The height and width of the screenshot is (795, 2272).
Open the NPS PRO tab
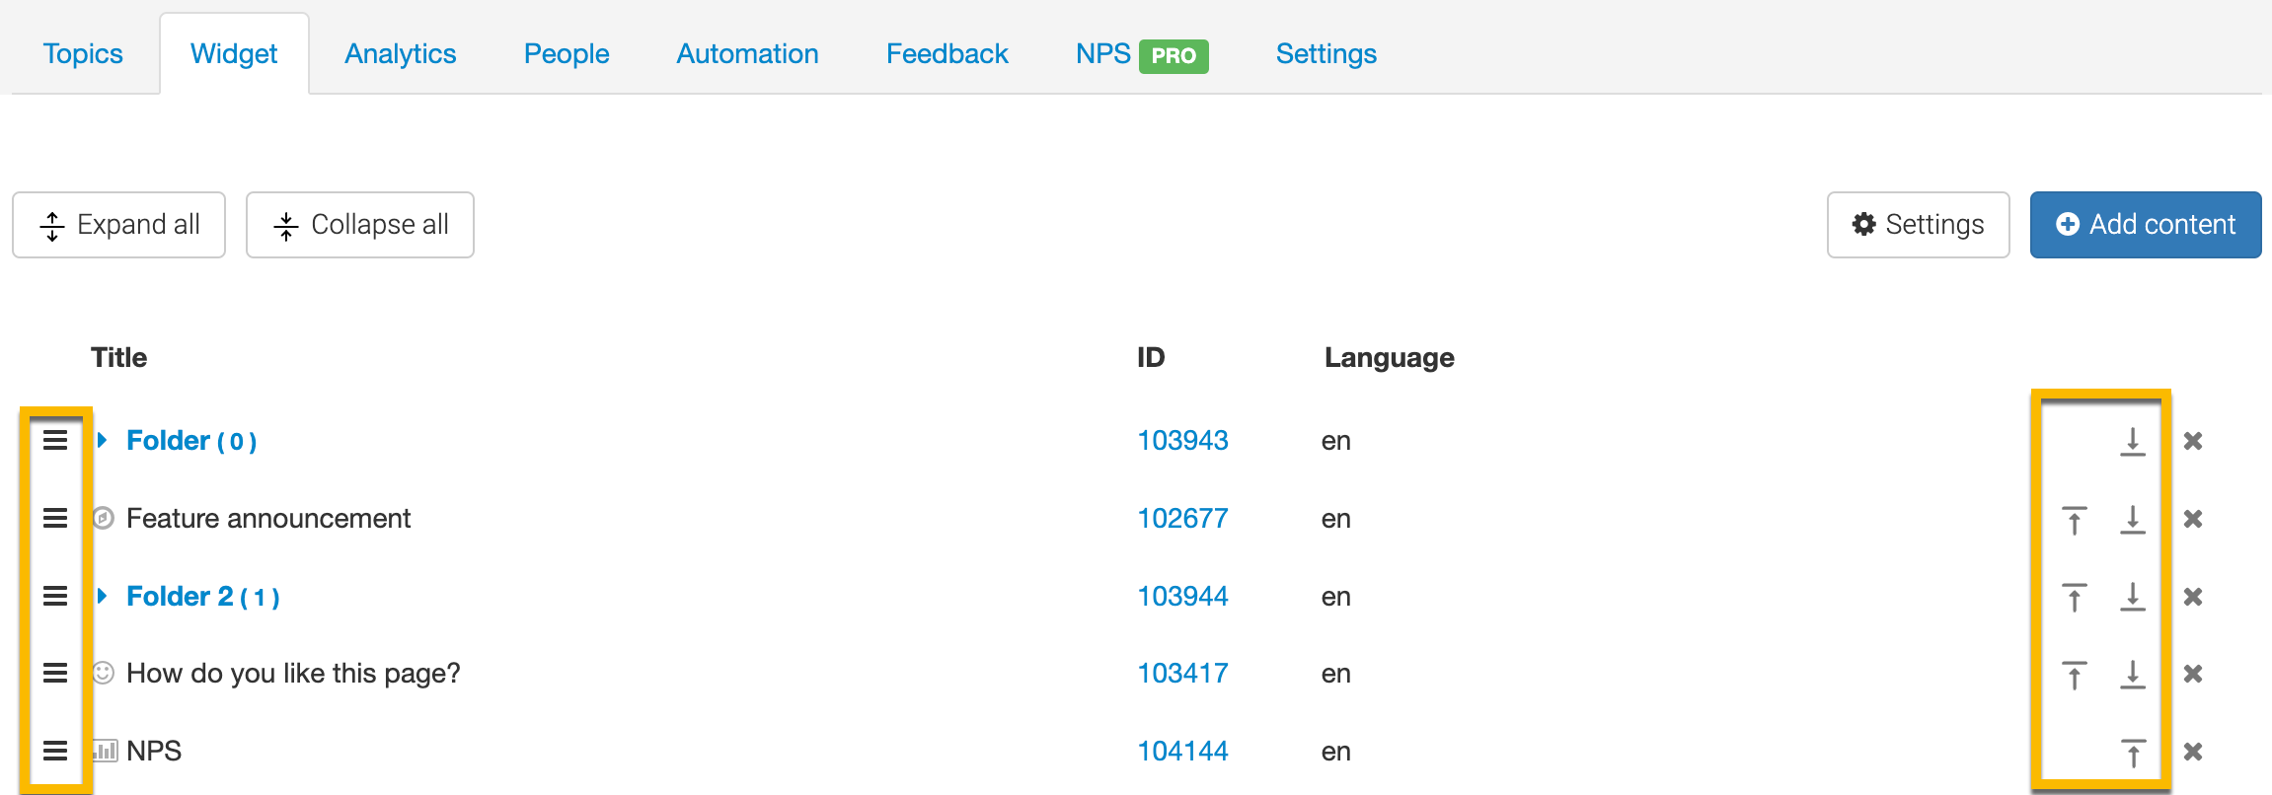1141,53
